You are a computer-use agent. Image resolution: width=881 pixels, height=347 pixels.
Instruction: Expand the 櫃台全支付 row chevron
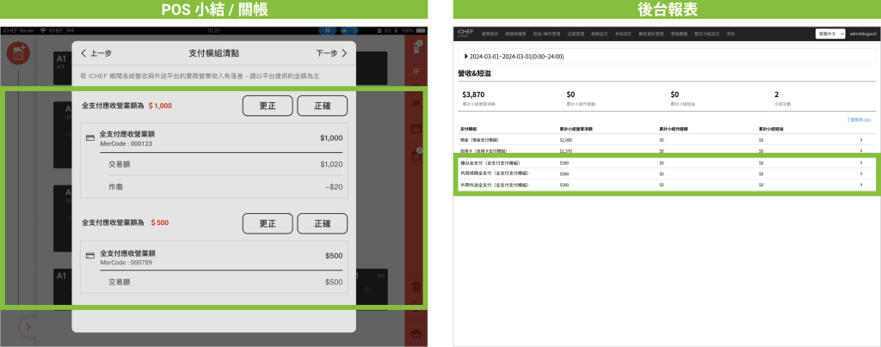[x=860, y=162]
